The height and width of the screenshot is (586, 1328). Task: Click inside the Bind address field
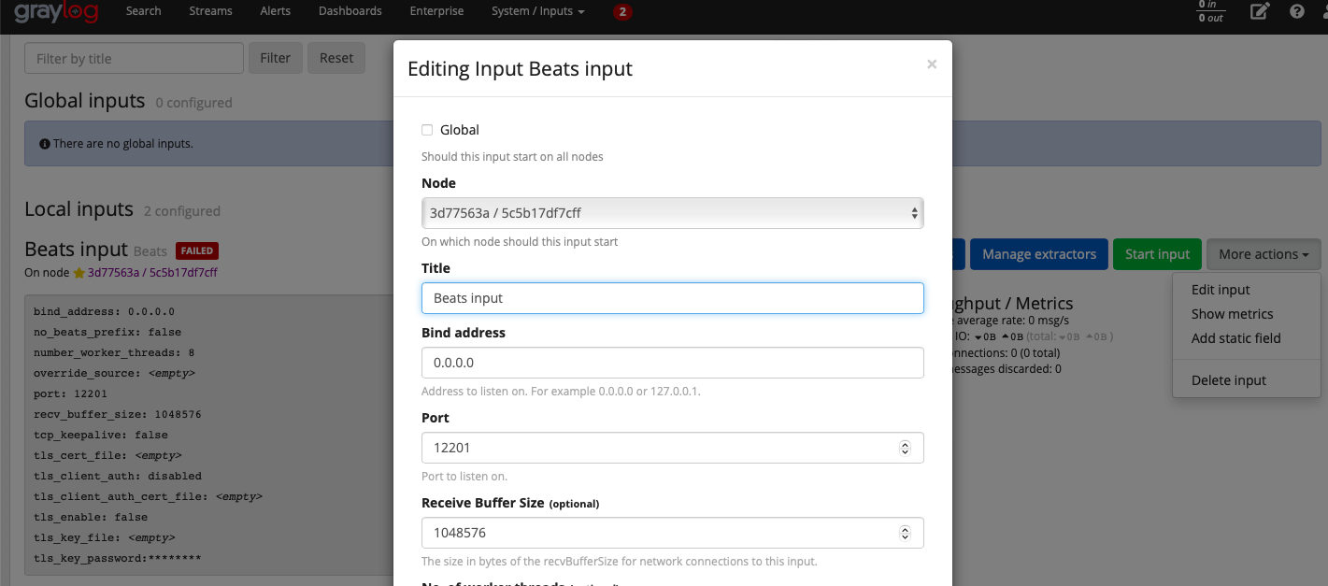672,363
